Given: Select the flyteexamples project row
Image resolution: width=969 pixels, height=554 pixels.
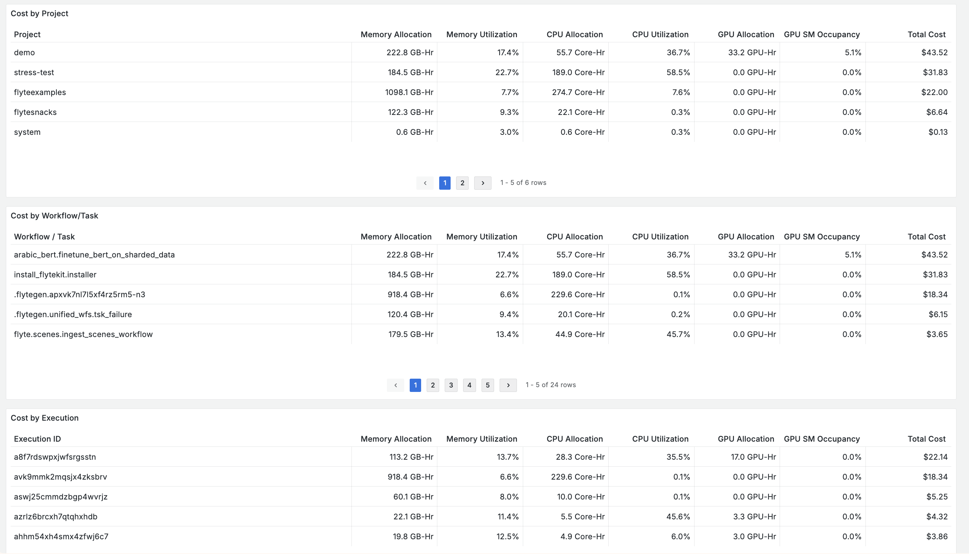Looking at the screenshot, I should tap(40, 92).
